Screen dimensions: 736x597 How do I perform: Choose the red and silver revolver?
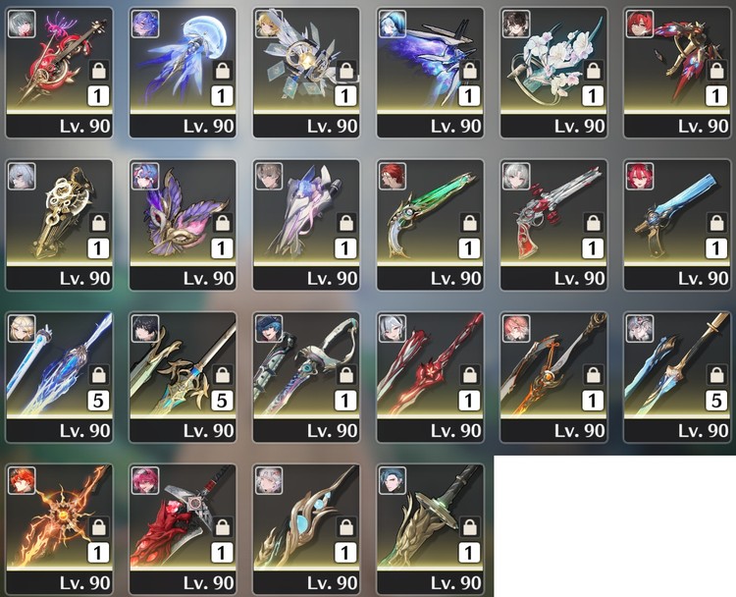(x=553, y=225)
